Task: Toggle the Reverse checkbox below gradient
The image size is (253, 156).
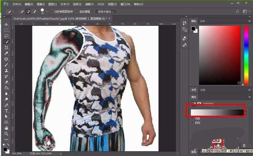Action: coord(192,123)
